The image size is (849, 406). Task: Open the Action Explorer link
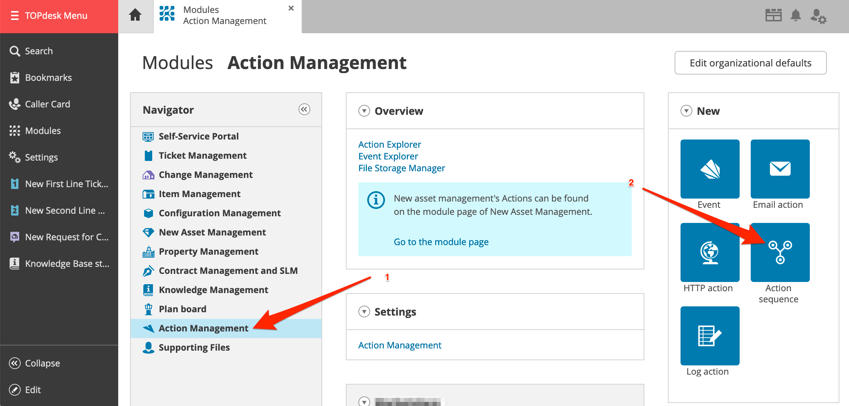[x=389, y=144]
